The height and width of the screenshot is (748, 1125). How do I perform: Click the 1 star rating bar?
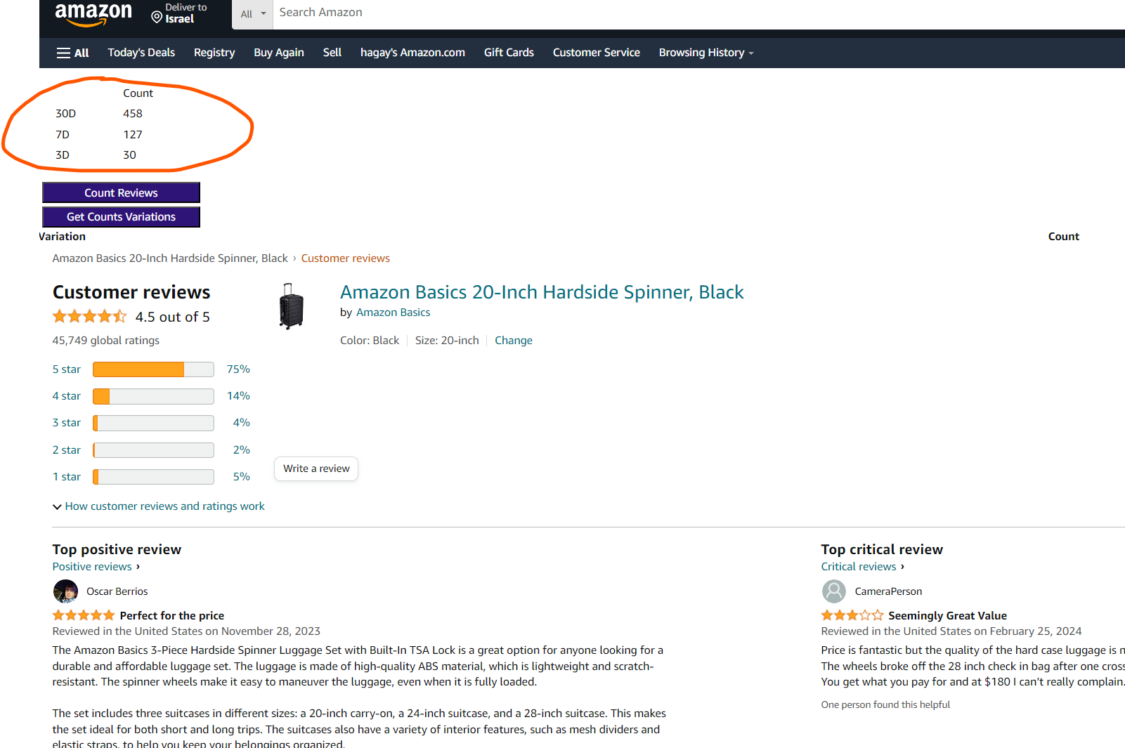pos(153,477)
